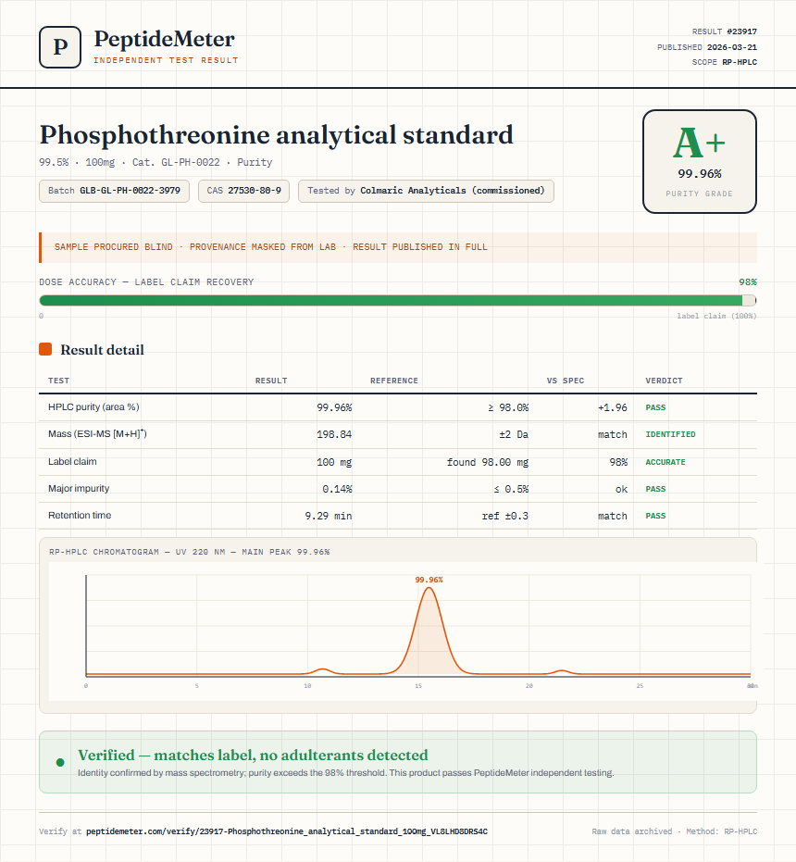
Task: Select the Major impurity row label
Action: 79,488
